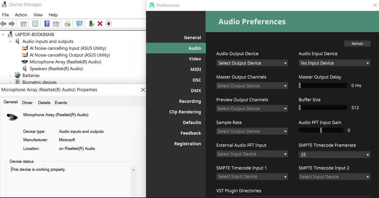Click Scan for hardware changes monitor icon
Screen dimensions: 379x198
coord(80,24)
